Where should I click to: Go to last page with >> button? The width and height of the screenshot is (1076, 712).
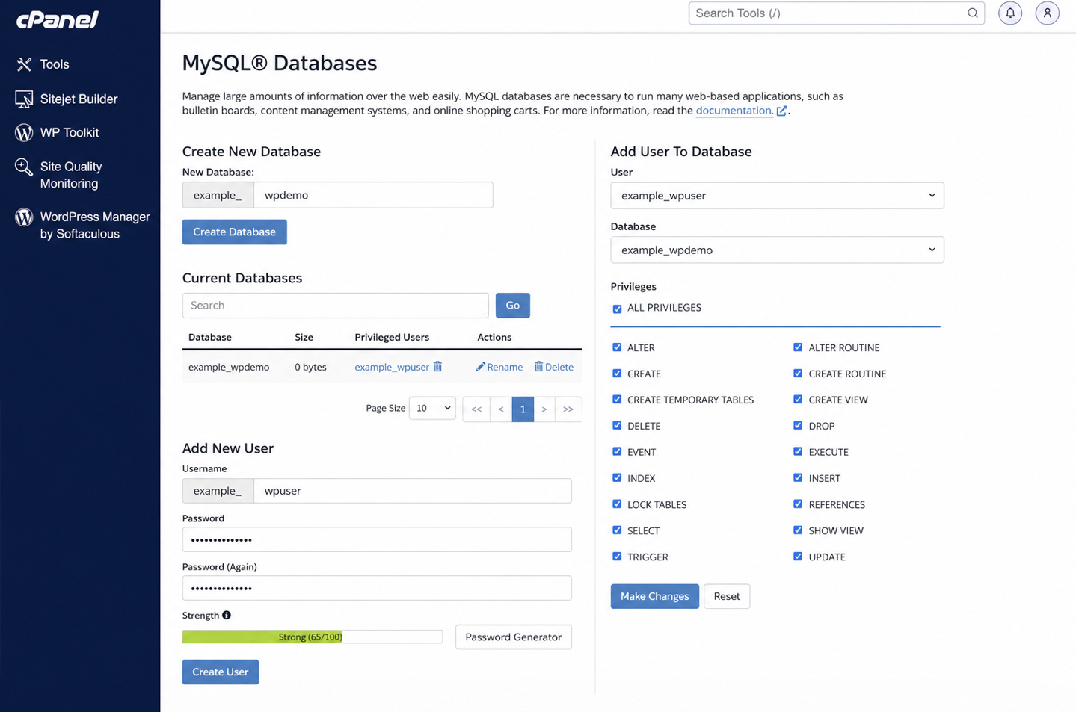point(568,409)
